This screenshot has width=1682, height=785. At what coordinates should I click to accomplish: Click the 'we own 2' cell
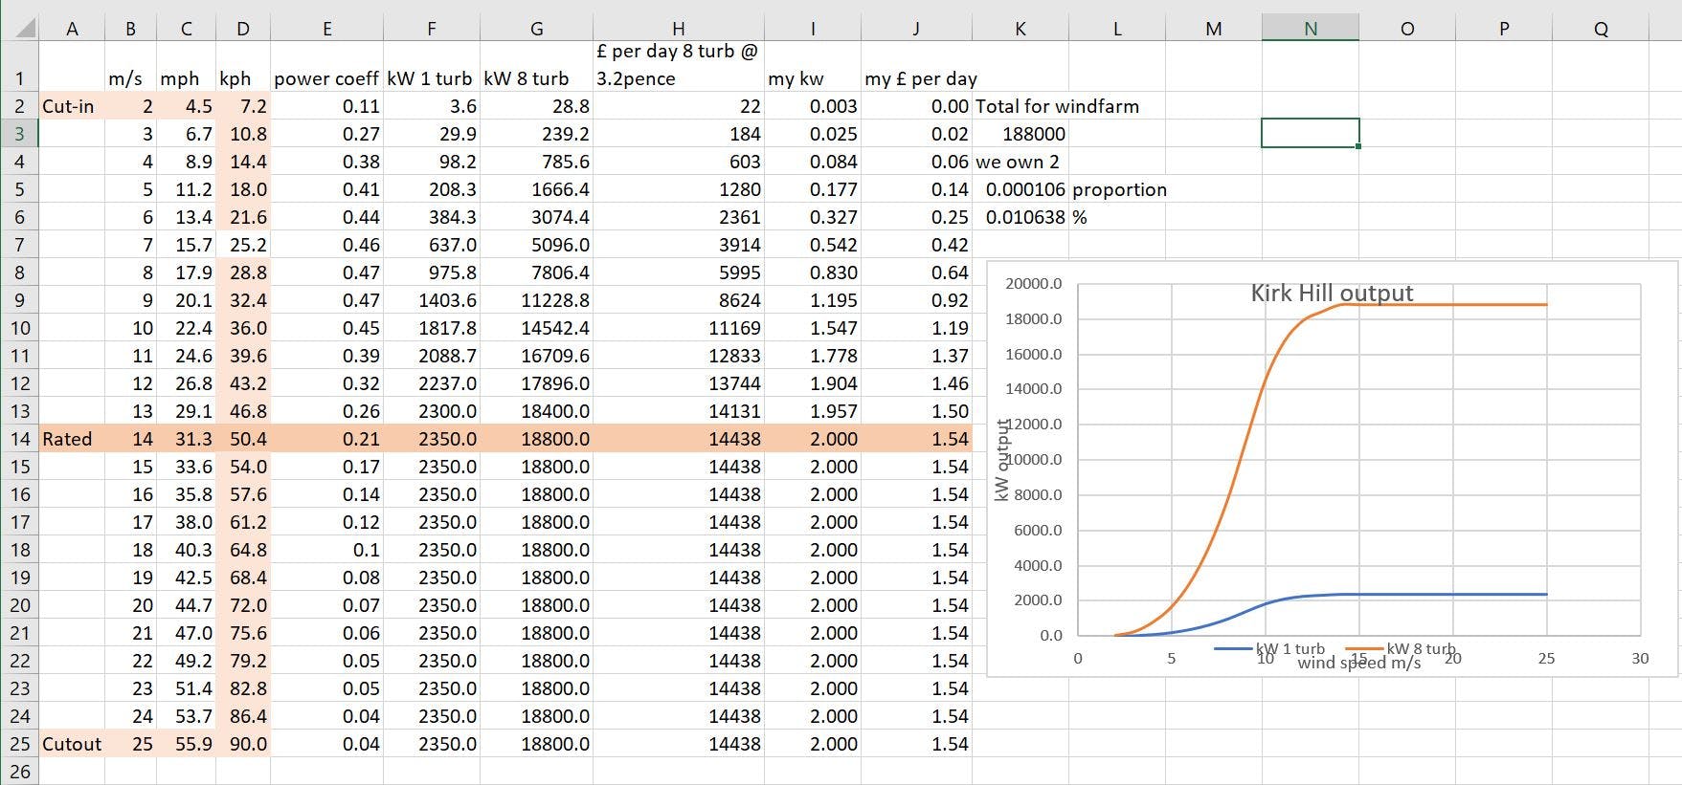[1020, 162]
